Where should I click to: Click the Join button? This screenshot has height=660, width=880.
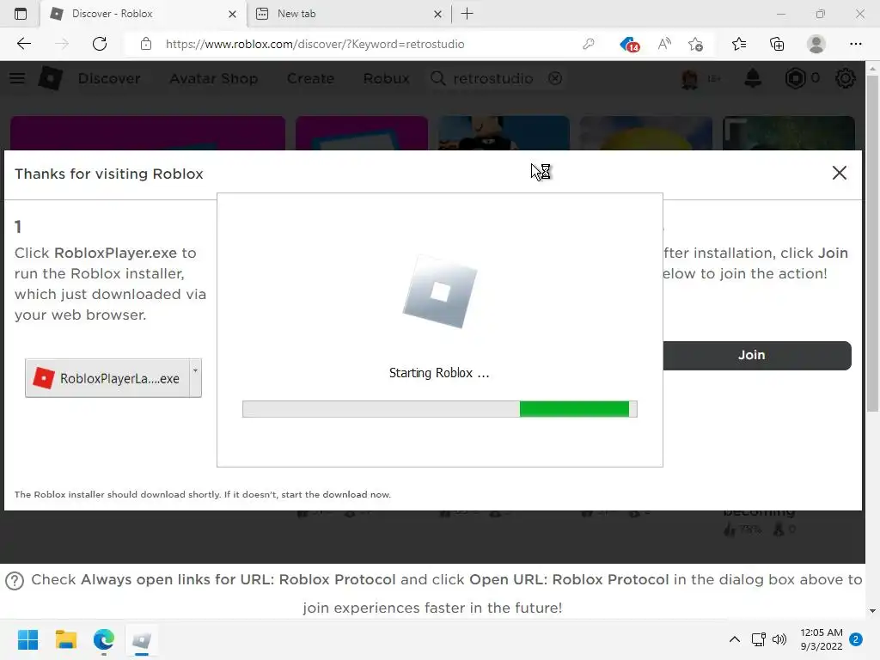coord(757,355)
